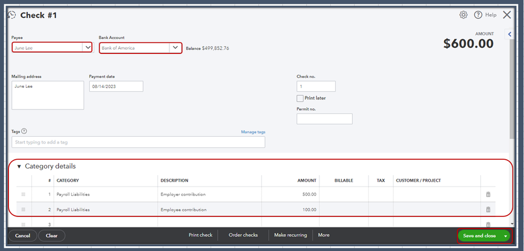Screen dimensions: 524x251
Task: Click Save and close
Action: [479, 236]
